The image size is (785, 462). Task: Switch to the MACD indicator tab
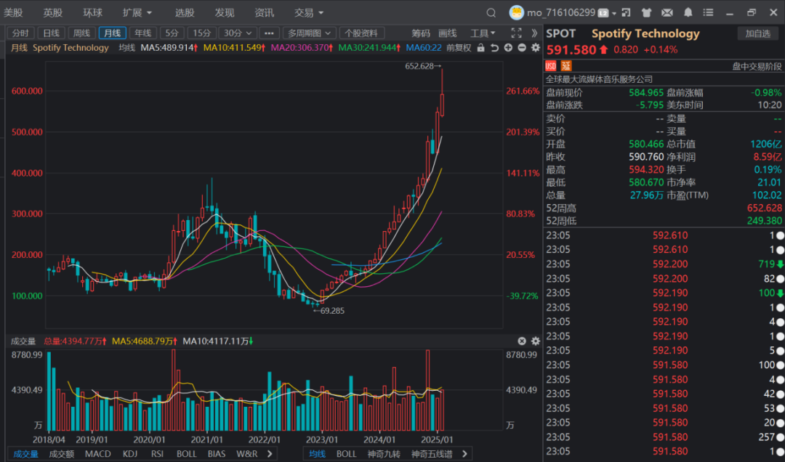coord(98,454)
